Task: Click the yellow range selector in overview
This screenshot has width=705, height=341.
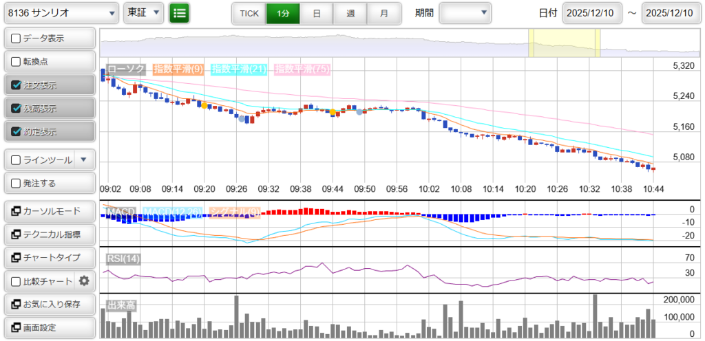Action: pyautogui.click(x=564, y=44)
